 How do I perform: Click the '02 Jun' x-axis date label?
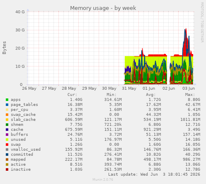point(169,88)
